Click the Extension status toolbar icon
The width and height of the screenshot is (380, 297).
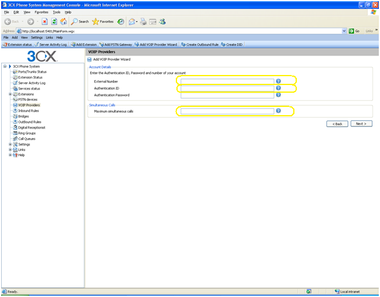18,44
